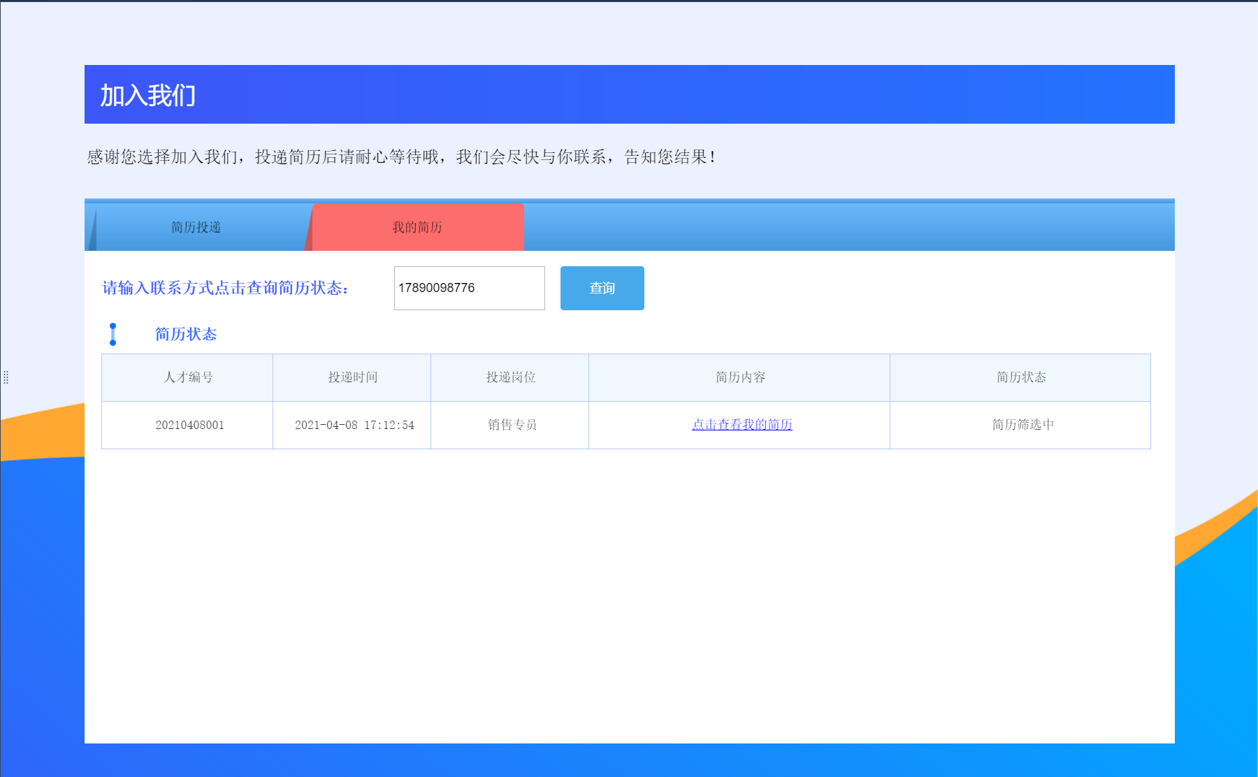Click the 请输入联系方式点击查询简历状态 label
This screenshot has height=777, width=1258.
pyautogui.click(x=225, y=288)
